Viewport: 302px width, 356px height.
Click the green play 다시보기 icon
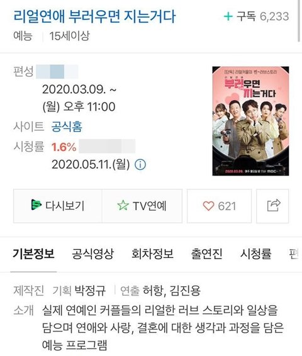tap(36, 205)
